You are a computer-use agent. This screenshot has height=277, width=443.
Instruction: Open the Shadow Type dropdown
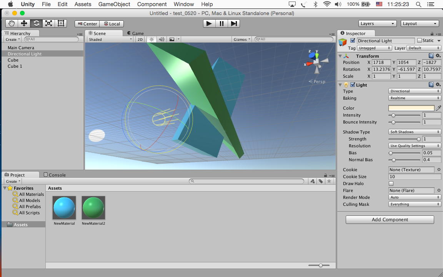[415, 132]
